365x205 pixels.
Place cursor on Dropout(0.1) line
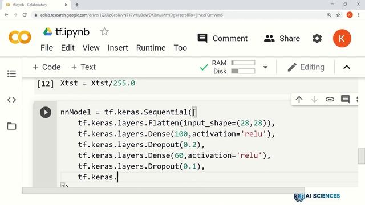pyautogui.click(x=141, y=166)
